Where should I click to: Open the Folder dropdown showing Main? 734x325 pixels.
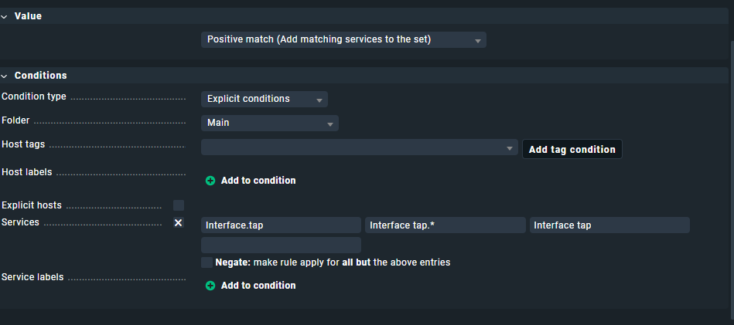click(x=269, y=123)
